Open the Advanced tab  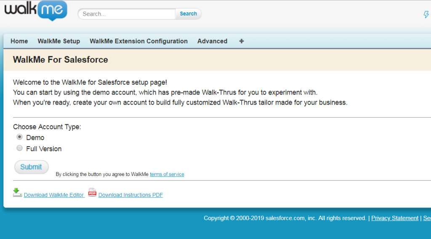212,41
